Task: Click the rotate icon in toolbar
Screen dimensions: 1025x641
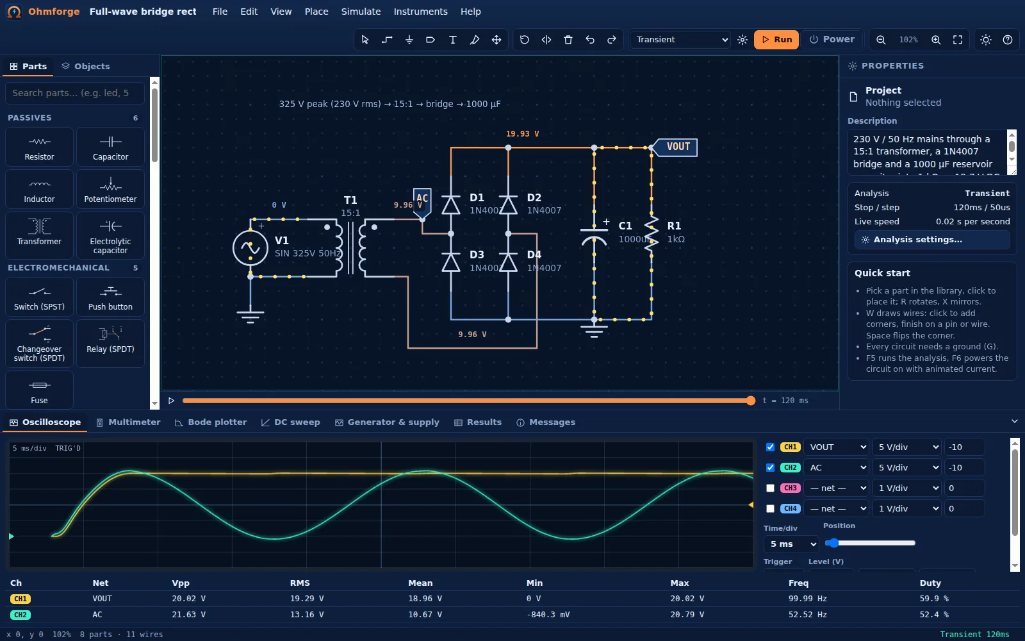Action: point(525,40)
